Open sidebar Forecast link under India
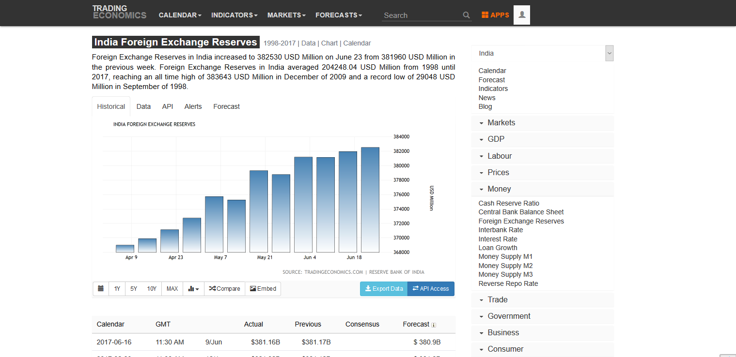The image size is (736, 357). coord(492,80)
